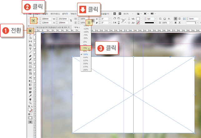The width and height of the screenshot is (201, 138).
Task: Open Adobe Bridge (Br) icon
Action: coord(115,14)
